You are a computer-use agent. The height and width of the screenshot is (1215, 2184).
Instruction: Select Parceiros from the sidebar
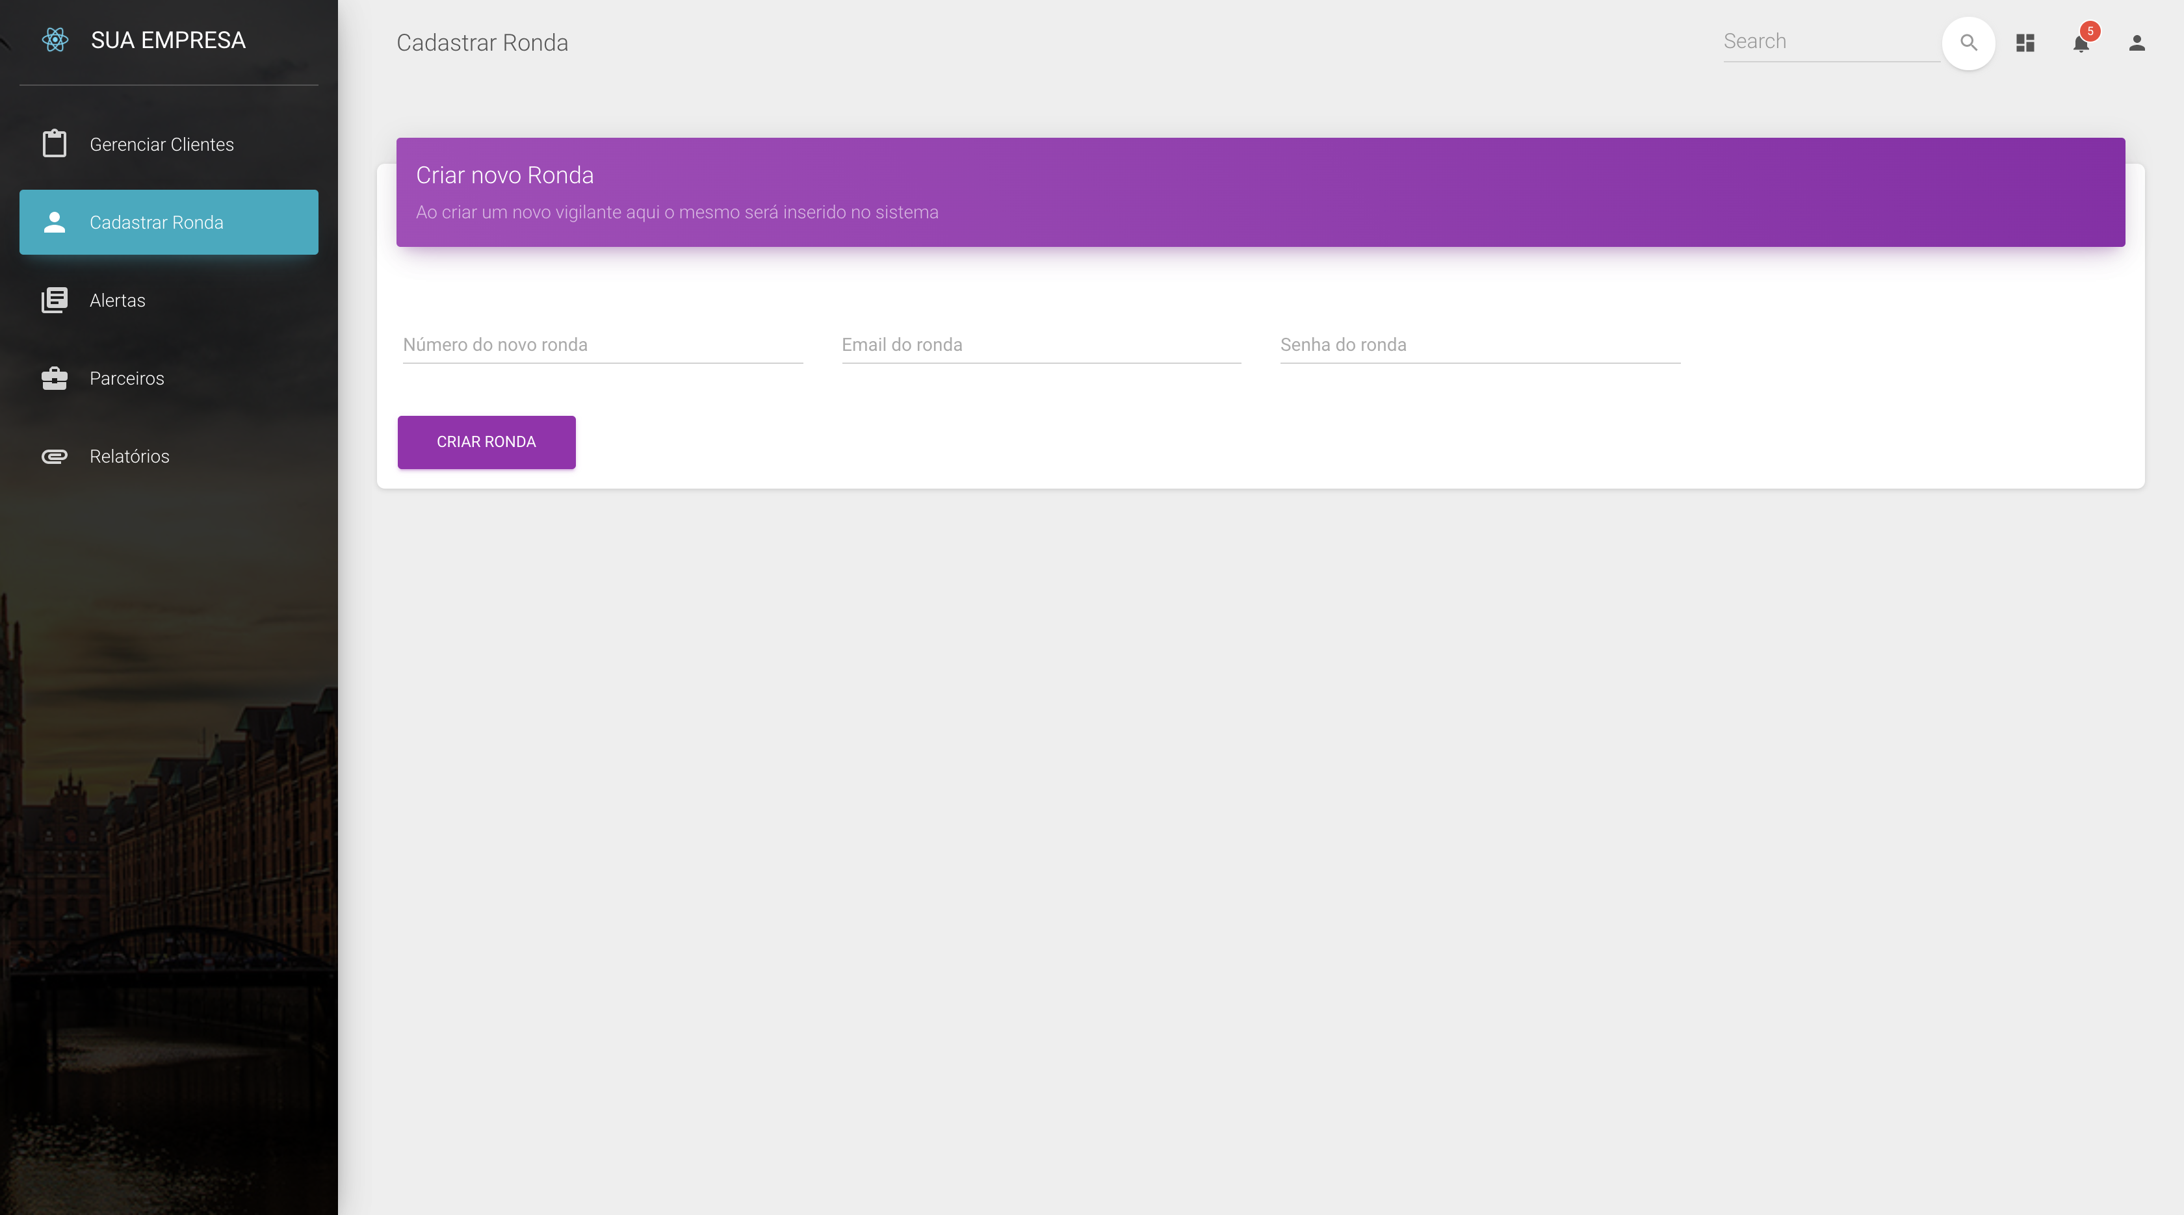coord(127,378)
